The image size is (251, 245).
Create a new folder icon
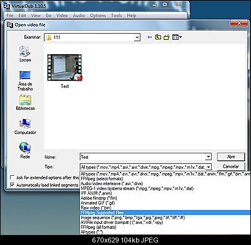[x=167, y=37]
